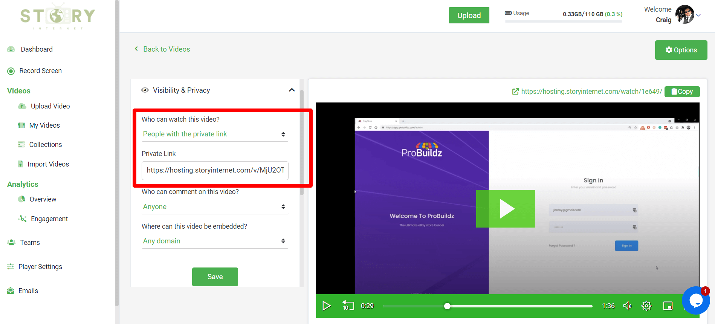Viewport: 715px width, 324px height.
Task: Expand the user account dropdown chevron
Action: pyautogui.click(x=698, y=15)
